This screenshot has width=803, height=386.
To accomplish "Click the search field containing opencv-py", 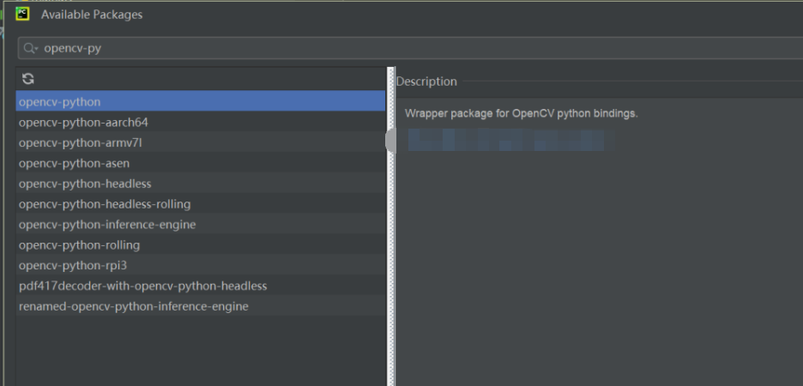I will 343,49.
